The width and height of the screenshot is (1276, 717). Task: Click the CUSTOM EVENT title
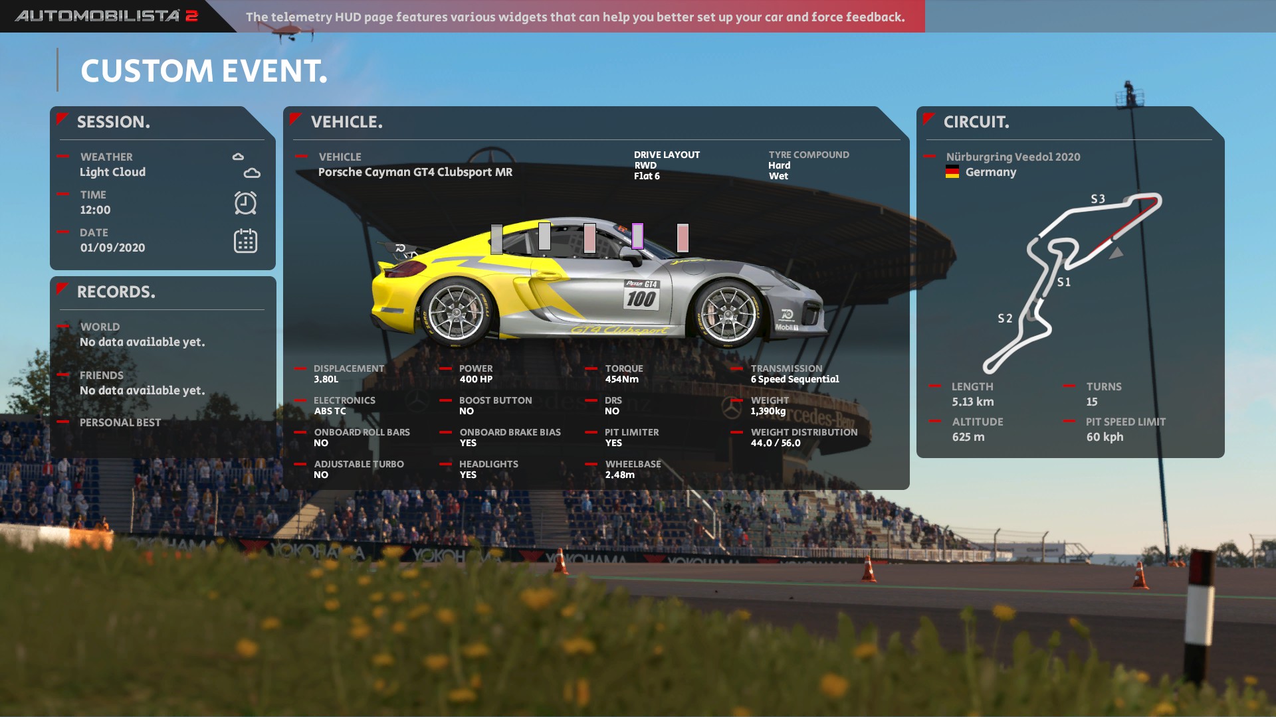point(204,70)
